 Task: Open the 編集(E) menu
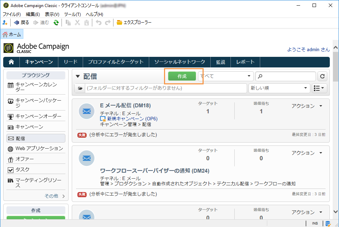[33, 14]
